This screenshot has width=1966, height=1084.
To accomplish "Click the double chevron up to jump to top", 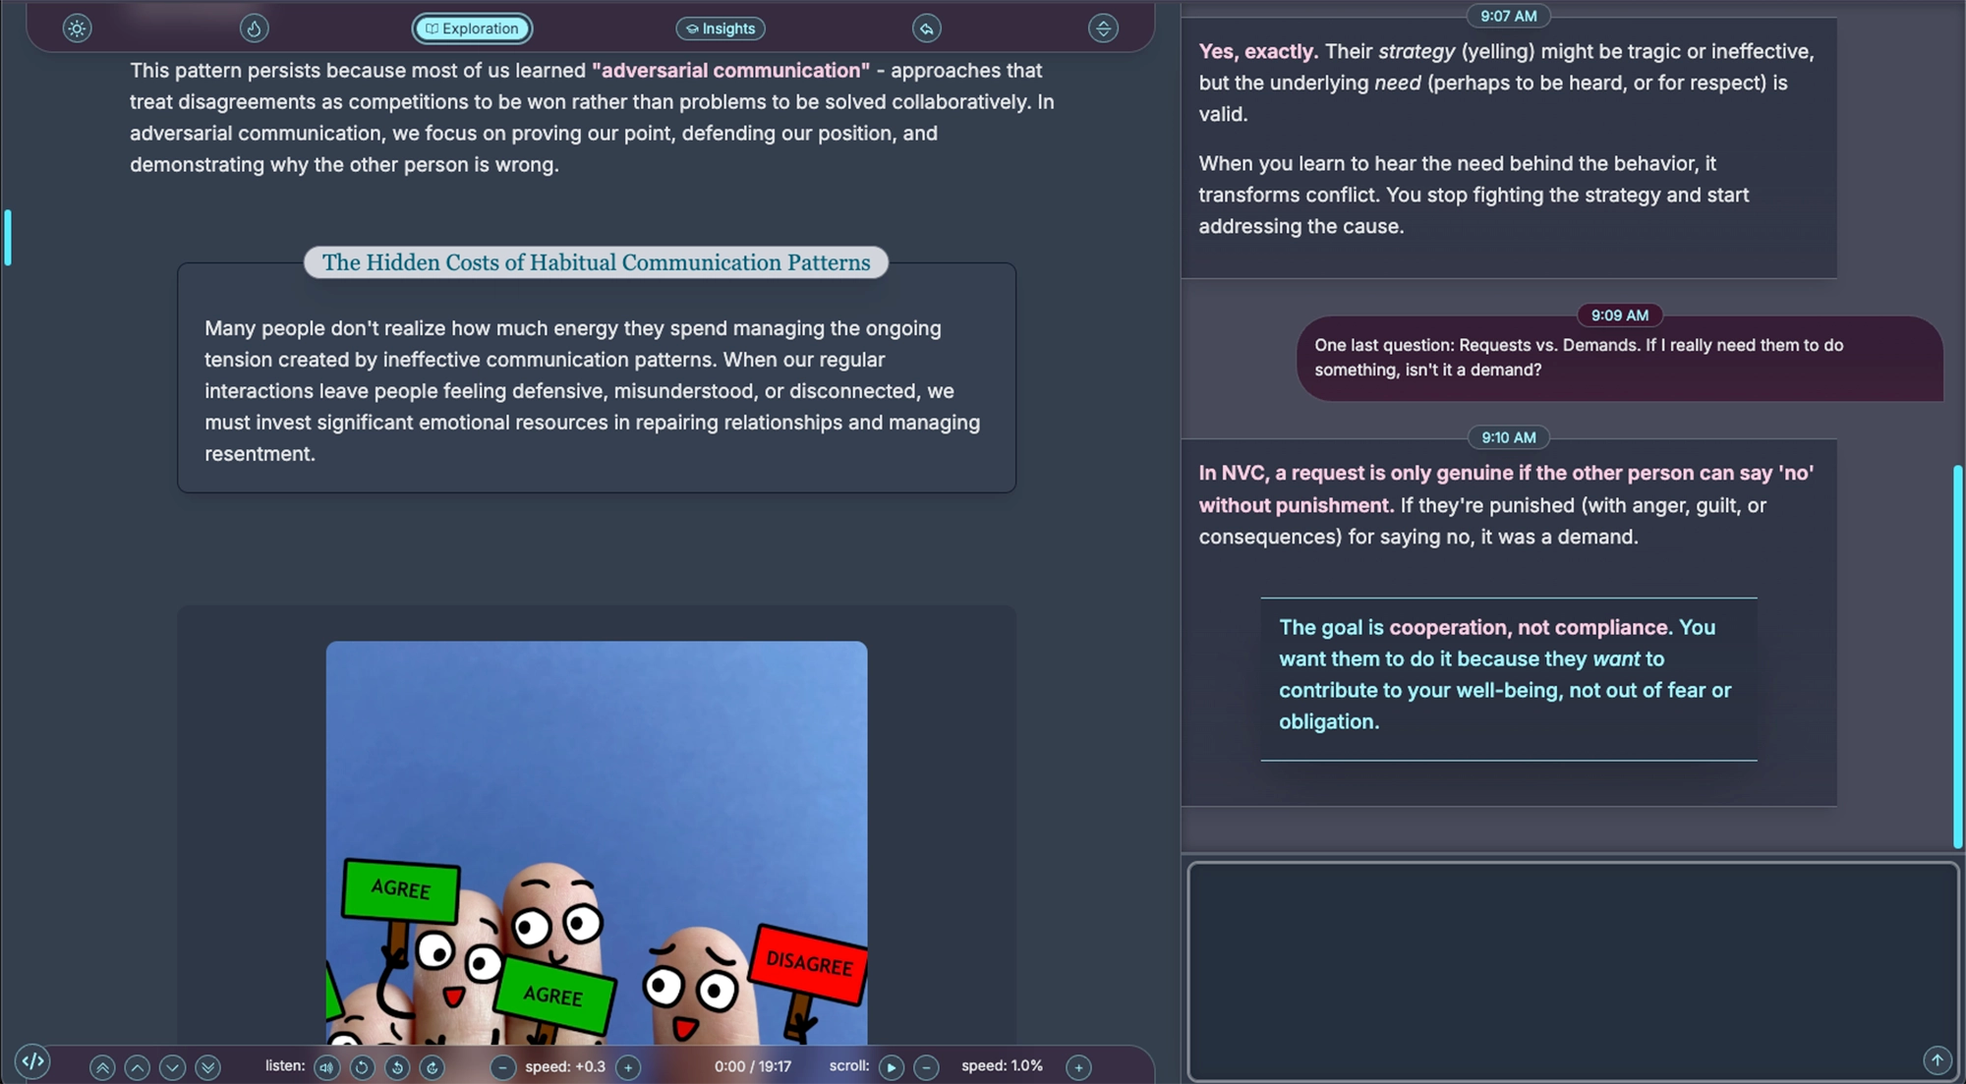I will (x=102, y=1067).
